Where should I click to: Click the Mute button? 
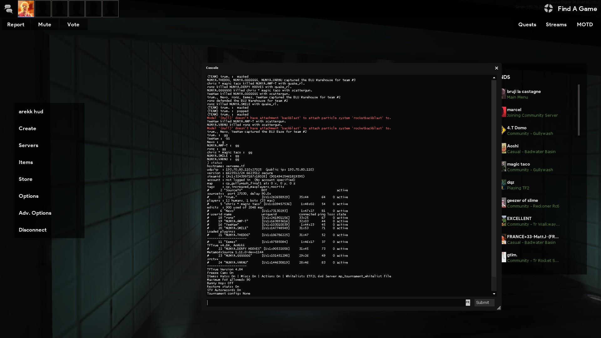click(x=44, y=24)
